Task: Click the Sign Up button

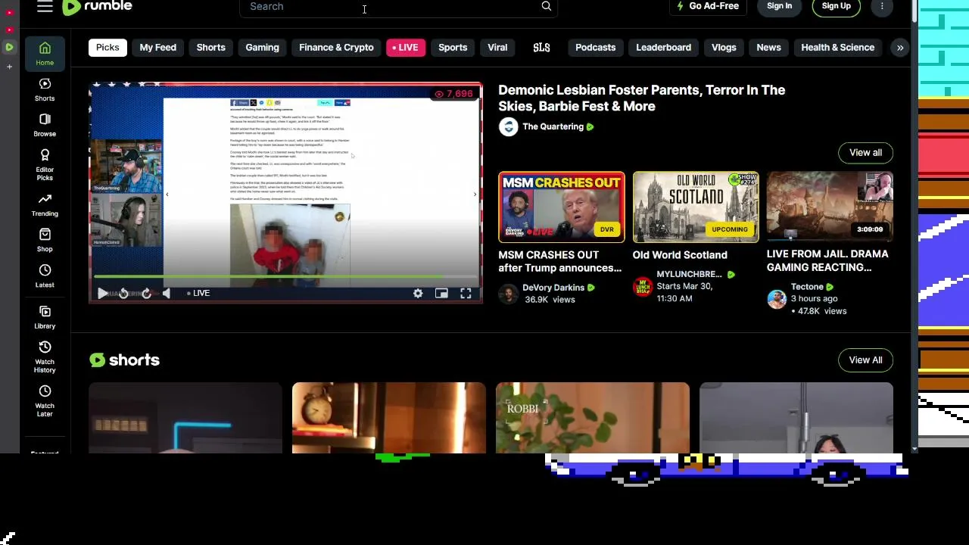Action: [836, 6]
